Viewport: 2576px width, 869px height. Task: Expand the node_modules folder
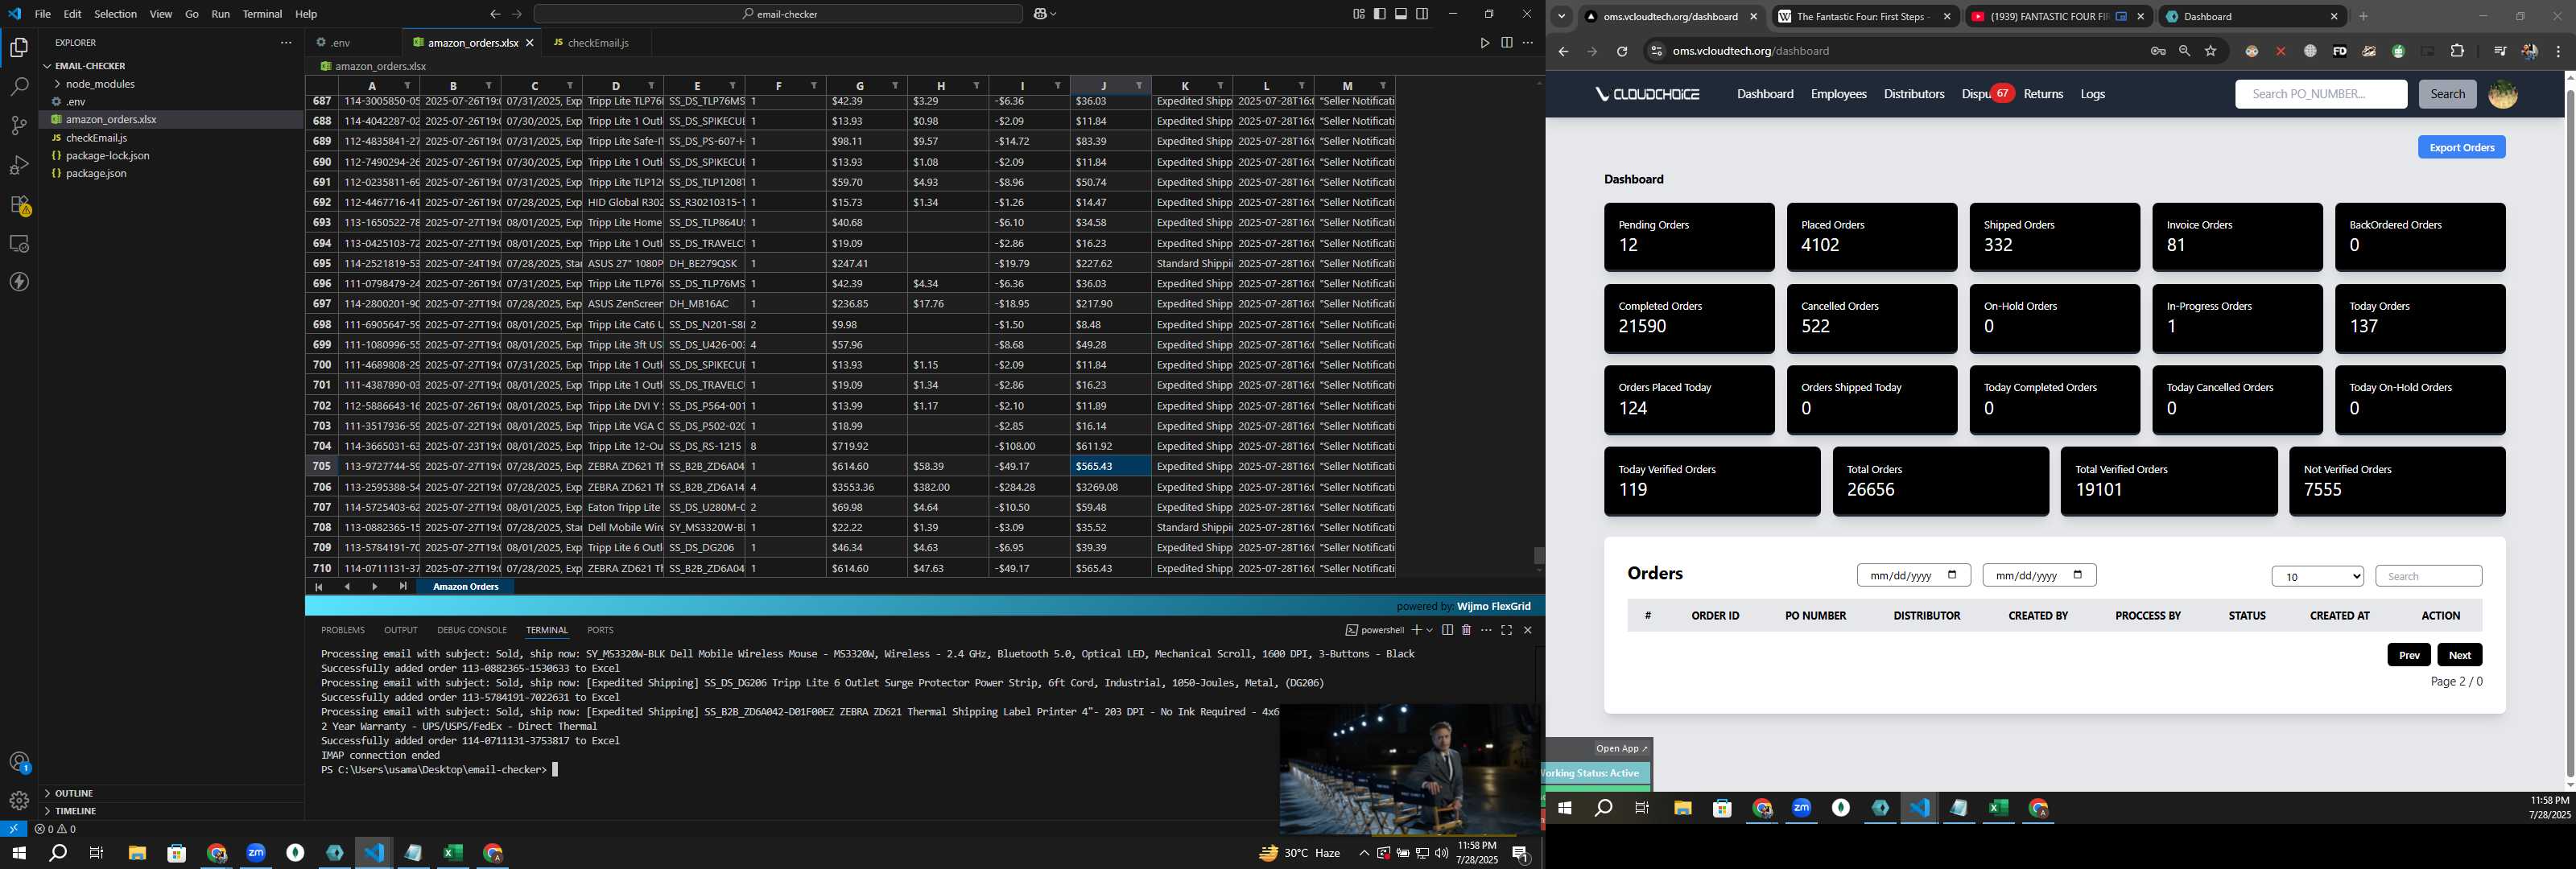(100, 84)
